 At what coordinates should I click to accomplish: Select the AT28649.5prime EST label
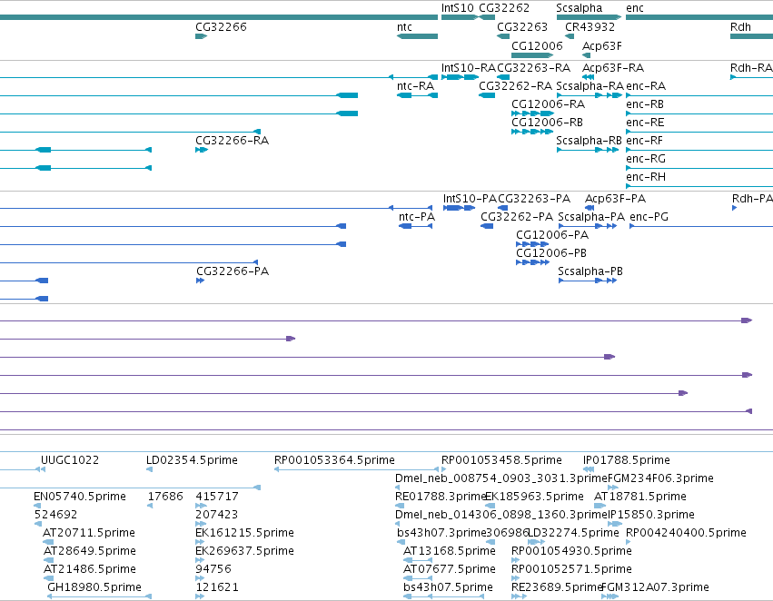pos(89,552)
